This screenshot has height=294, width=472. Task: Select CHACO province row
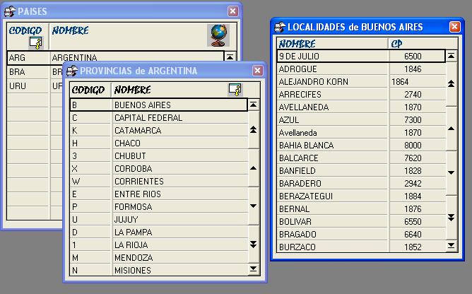click(x=159, y=143)
